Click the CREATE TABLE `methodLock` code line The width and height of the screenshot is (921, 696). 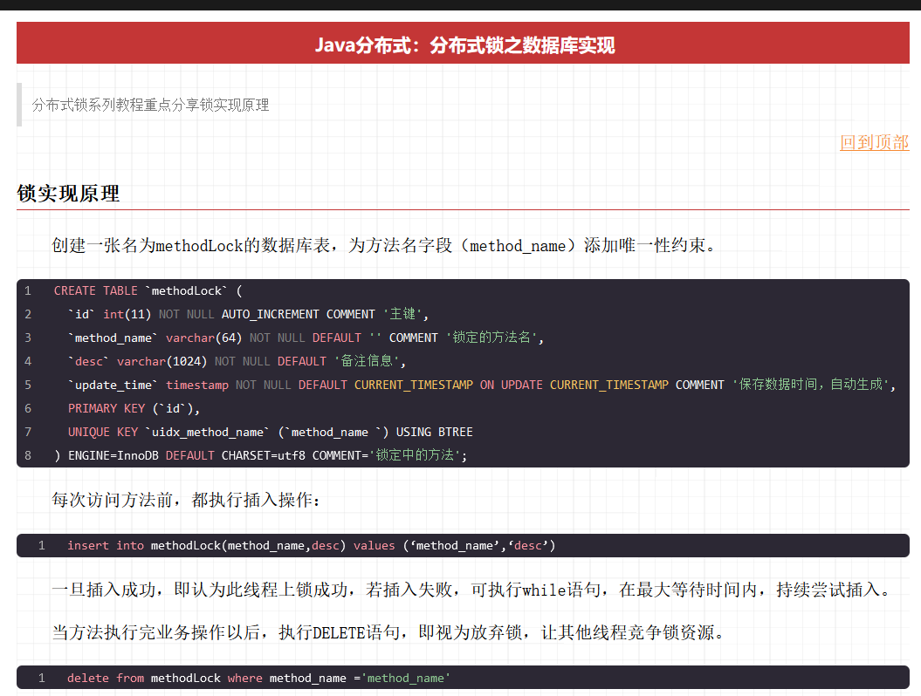148,291
